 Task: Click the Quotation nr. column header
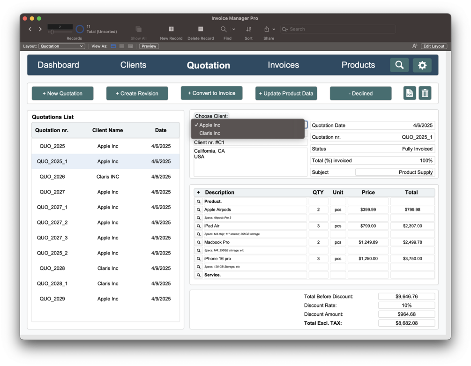52,130
